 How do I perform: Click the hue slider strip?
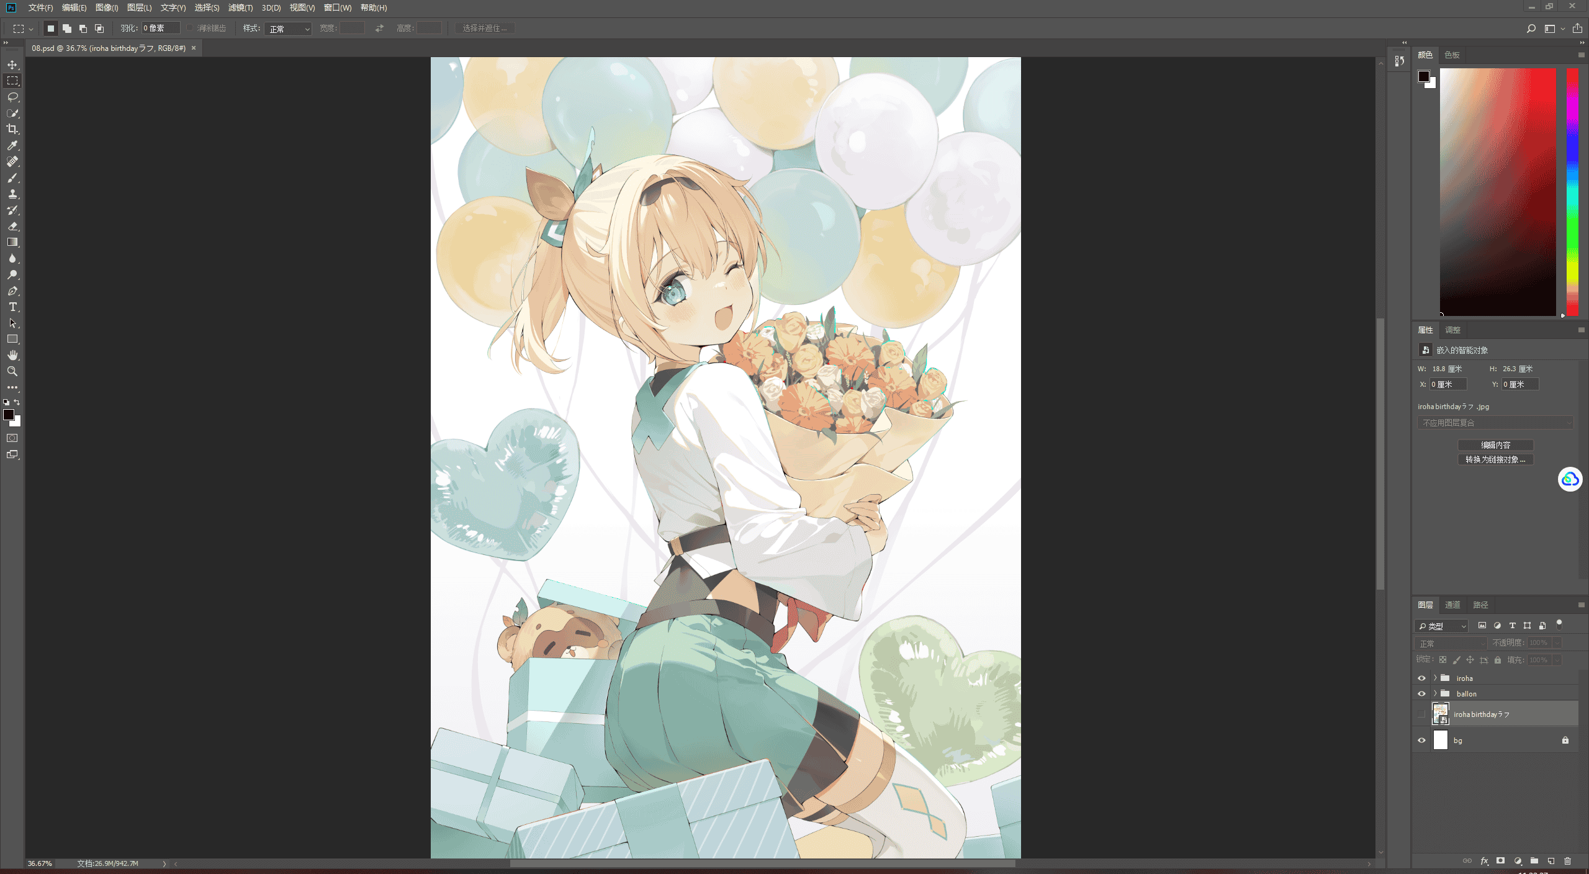tap(1572, 192)
